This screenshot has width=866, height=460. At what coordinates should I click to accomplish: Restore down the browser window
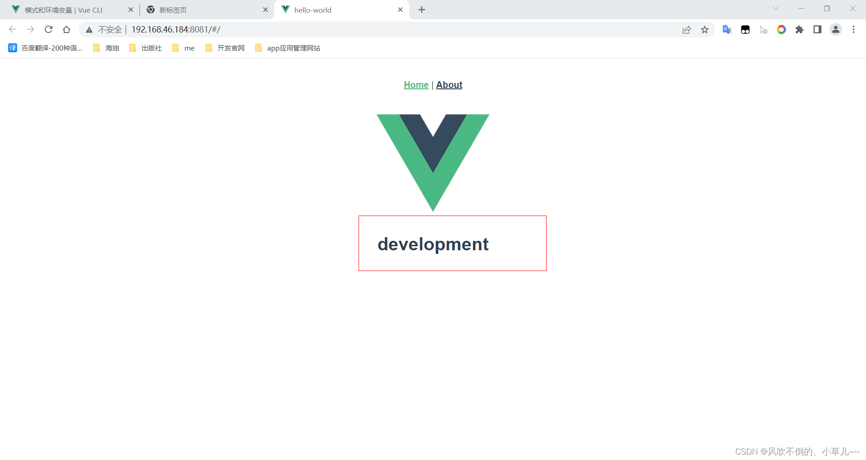click(827, 9)
